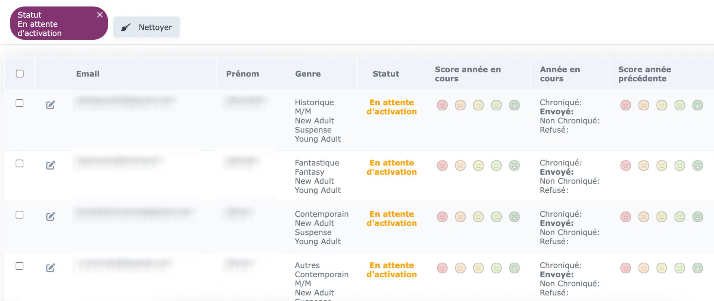Click the Nettoyer broom button

click(x=147, y=27)
